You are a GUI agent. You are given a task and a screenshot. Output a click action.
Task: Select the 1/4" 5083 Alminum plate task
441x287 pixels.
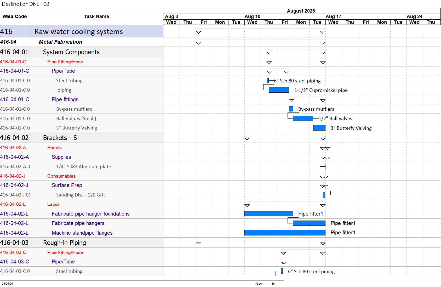pos(83,167)
